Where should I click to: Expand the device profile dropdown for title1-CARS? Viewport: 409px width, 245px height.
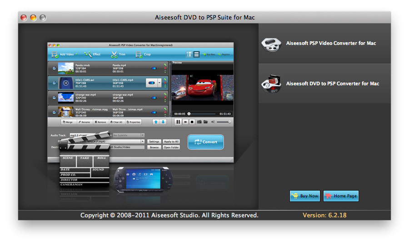pos(159,83)
